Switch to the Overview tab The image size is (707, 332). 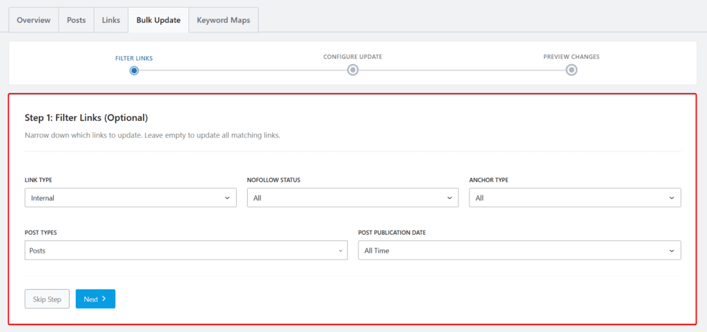(33, 20)
